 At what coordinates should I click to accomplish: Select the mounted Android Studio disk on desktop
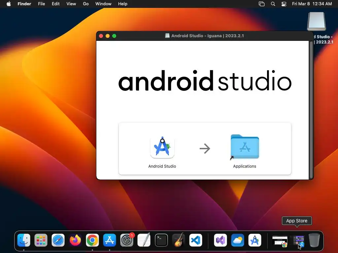point(317,21)
